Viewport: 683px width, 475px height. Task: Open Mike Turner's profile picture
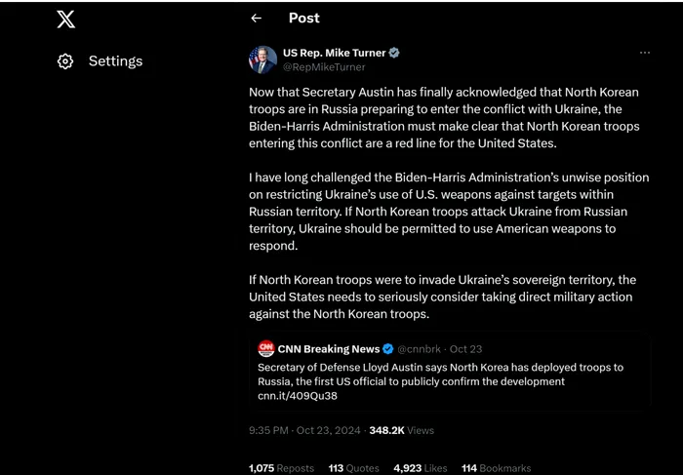pyautogui.click(x=262, y=59)
